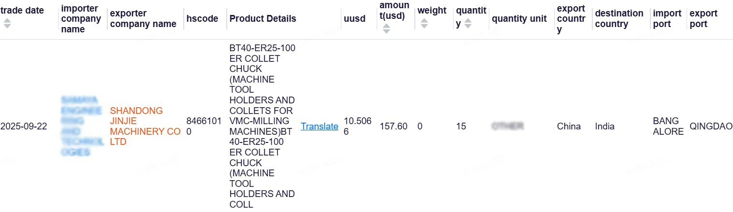Click the exporter company name header
This screenshot has height=212, width=733.
[x=143, y=19]
